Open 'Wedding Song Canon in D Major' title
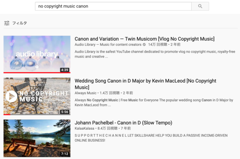The width and height of the screenshot is (240, 159). click(145, 84)
